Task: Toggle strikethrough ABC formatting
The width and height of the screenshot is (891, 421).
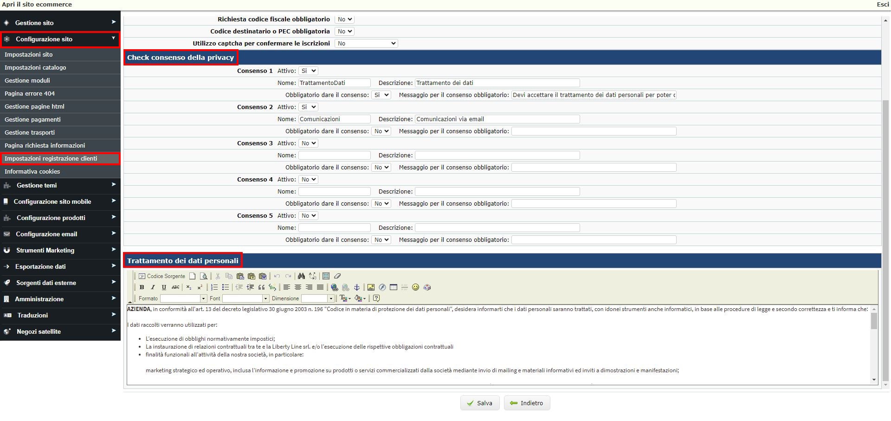Action: 175,287
